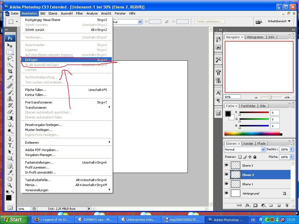Click the foreground color swatch in toolbox
299x224 pixels.
tap(8, 198)
